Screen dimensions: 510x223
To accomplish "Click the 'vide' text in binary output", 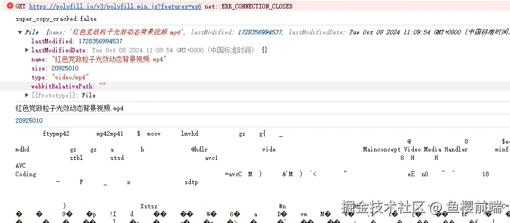I will point(269,149).
